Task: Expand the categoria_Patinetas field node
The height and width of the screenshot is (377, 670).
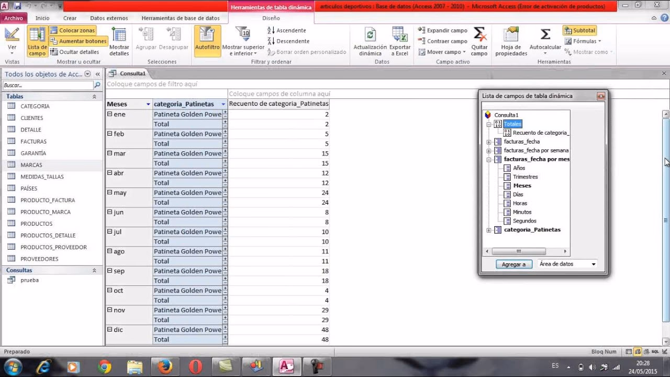Action: tap(489, 230)
